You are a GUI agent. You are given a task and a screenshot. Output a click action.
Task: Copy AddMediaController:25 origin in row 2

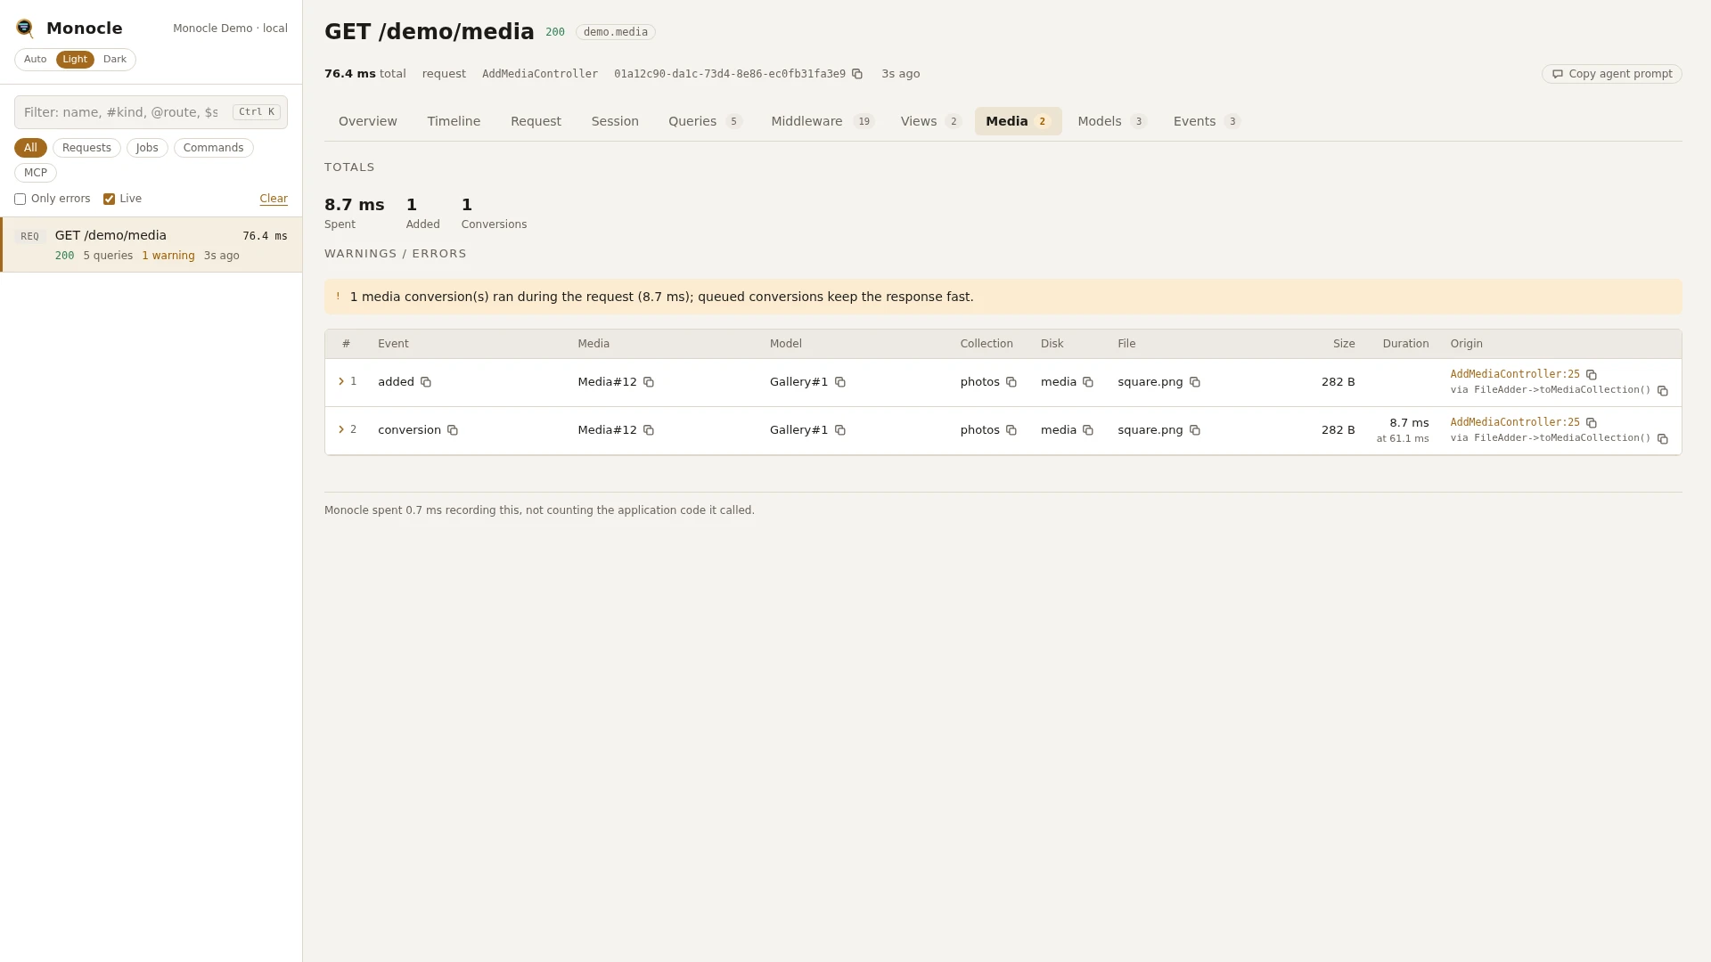1592,423
